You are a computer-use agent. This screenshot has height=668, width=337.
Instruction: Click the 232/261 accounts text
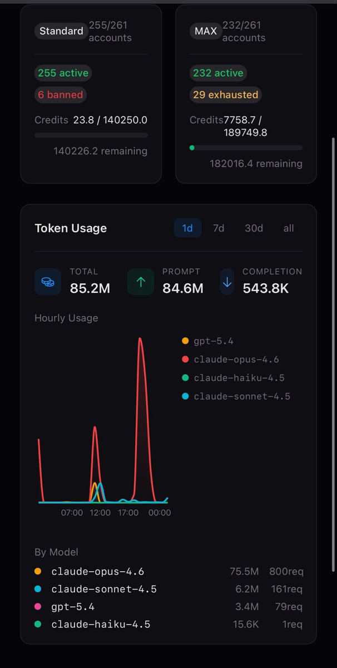pos(244,31)
